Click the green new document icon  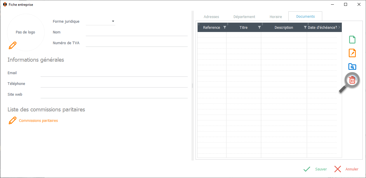pyautogui.click(x=352, y=40)
